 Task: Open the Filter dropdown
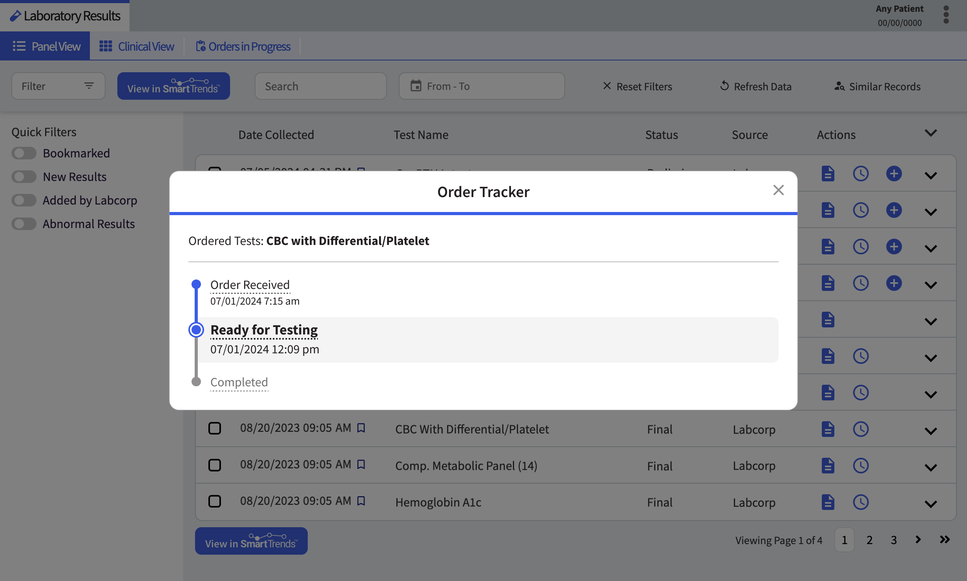pos(58,86)
